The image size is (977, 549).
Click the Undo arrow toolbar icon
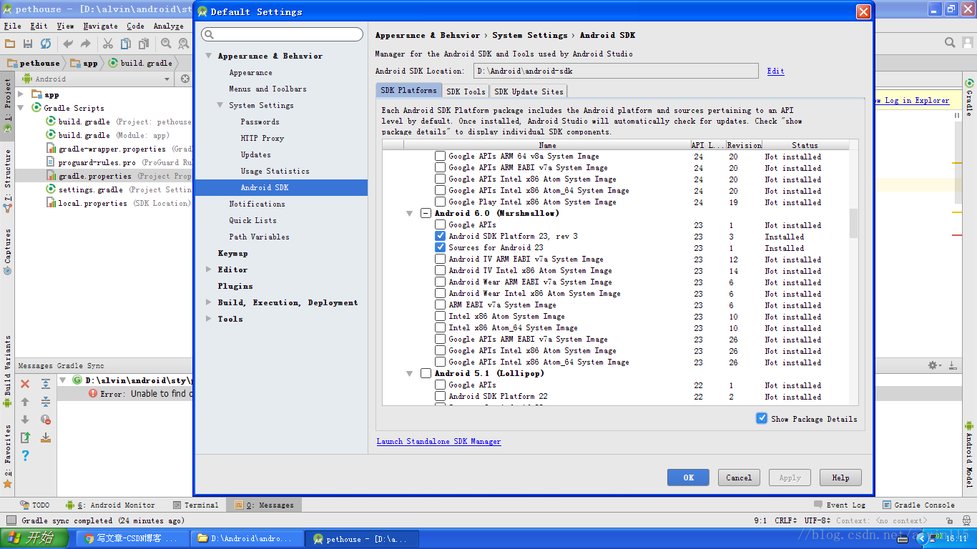[x=68, y=44]
